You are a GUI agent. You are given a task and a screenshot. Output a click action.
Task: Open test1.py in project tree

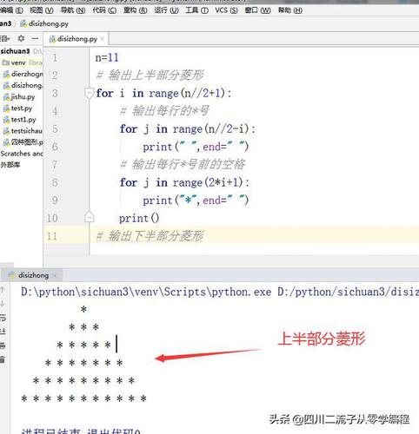[19, 120]
